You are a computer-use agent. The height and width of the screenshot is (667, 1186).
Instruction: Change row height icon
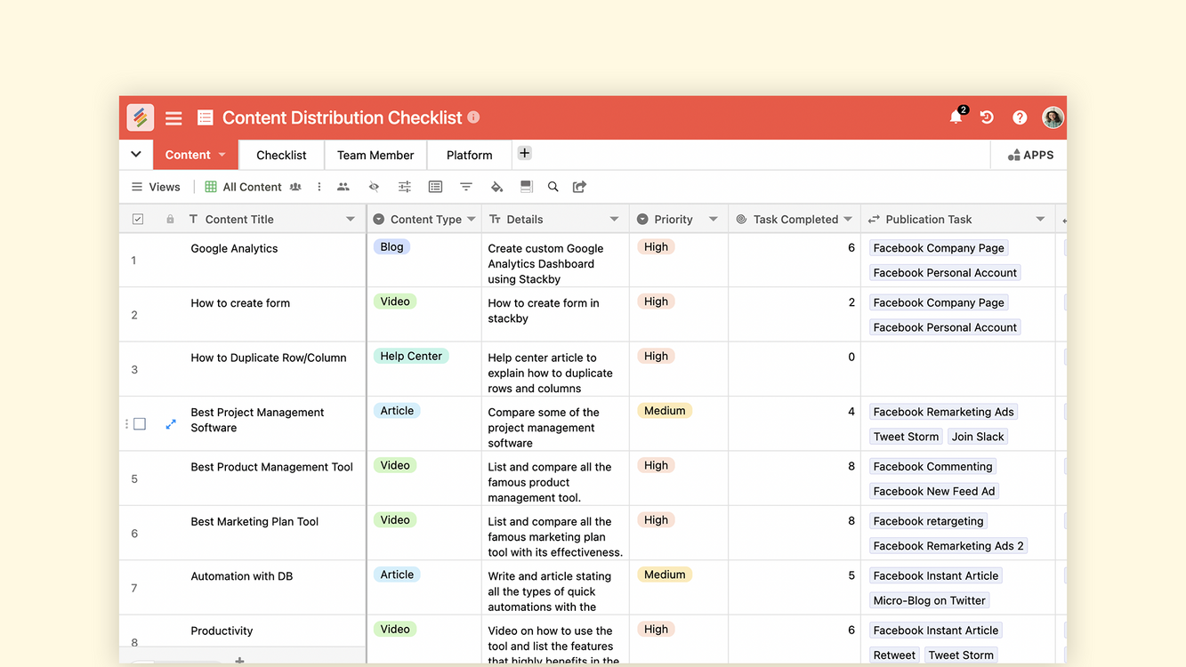(x=526, y=187)
